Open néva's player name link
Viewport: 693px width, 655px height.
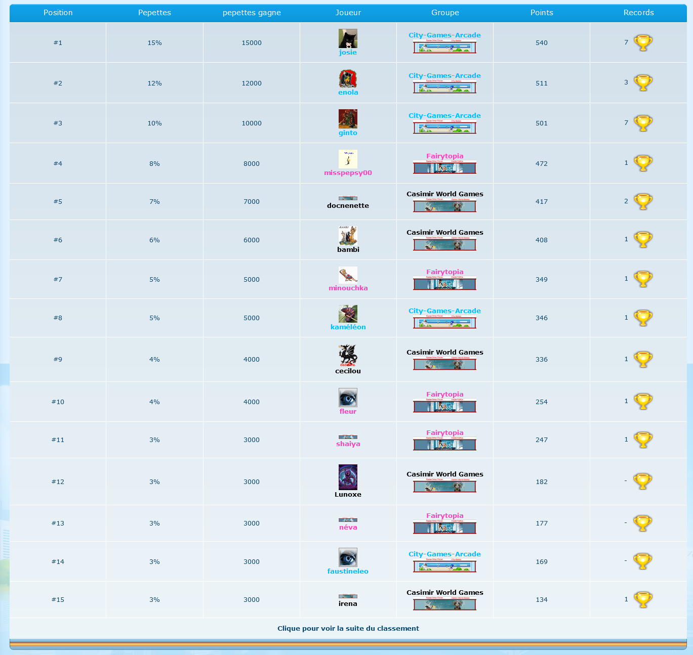348,528
